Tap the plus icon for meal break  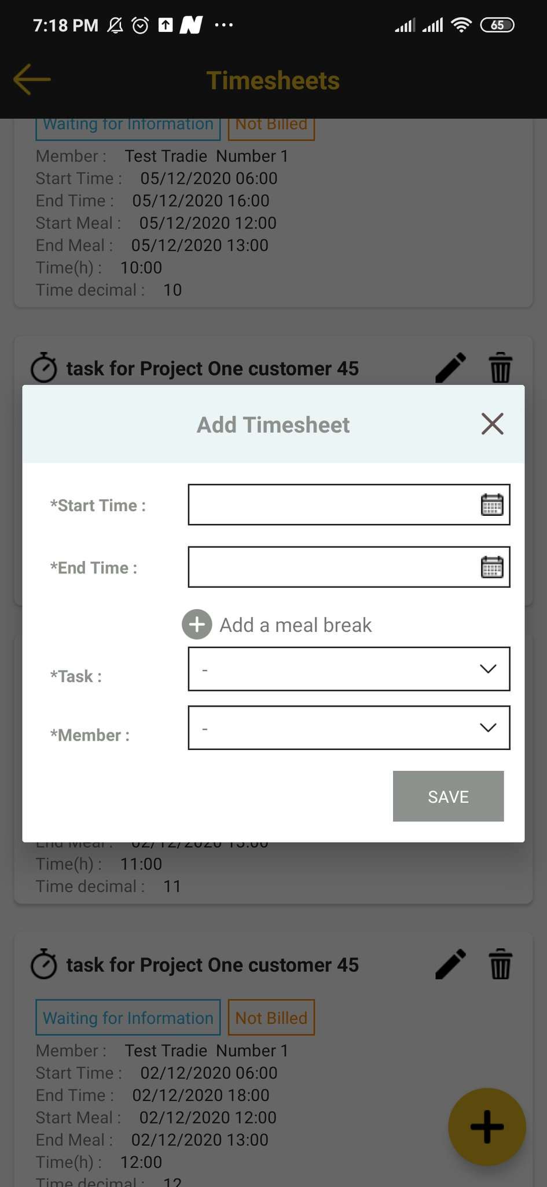(197, 624)
